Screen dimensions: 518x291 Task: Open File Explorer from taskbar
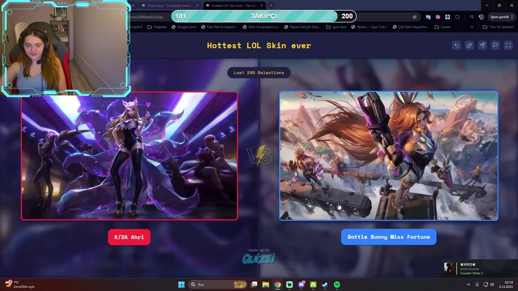(x=265, y=285)
